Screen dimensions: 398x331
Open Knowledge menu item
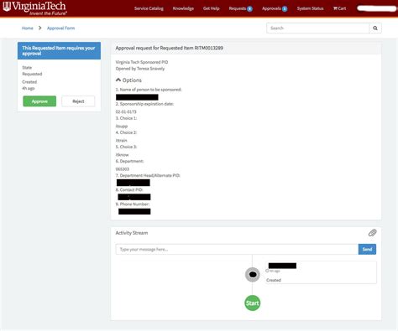click(183, 8)
